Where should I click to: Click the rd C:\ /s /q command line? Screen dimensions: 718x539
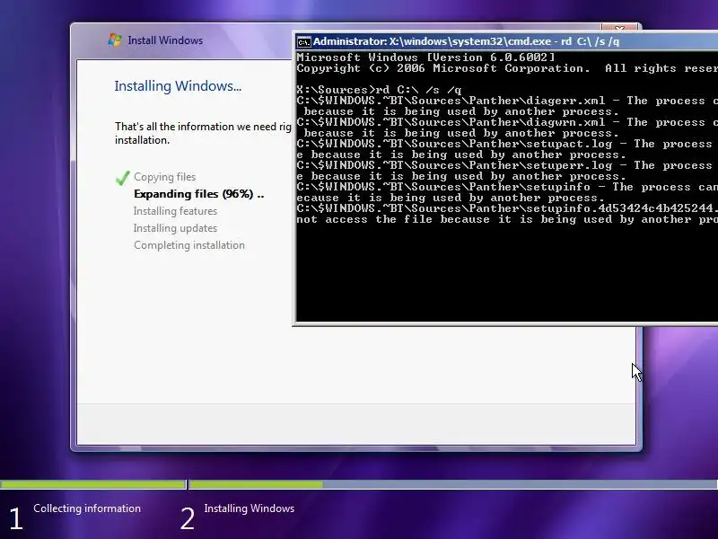tap(379, 90)
